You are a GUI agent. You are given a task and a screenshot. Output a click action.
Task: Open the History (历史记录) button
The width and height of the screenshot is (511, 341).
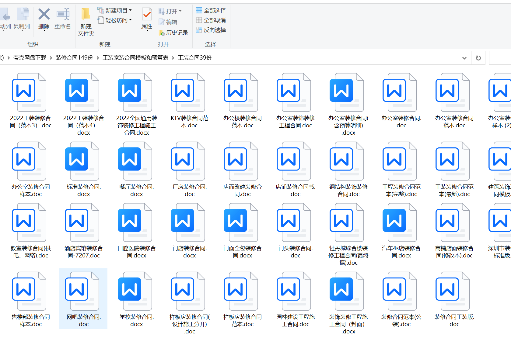173,33
